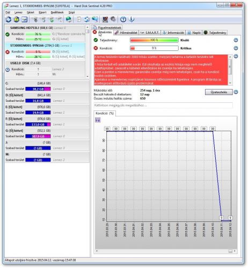Click the red X icon beside Kondíció in overview
Viewport: 248px width, 268px height.
[96, 48]
